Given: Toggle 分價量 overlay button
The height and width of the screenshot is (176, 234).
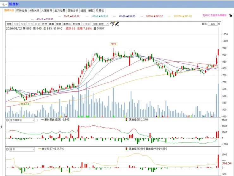Looking at the screenshot, I should pos(86,24).
